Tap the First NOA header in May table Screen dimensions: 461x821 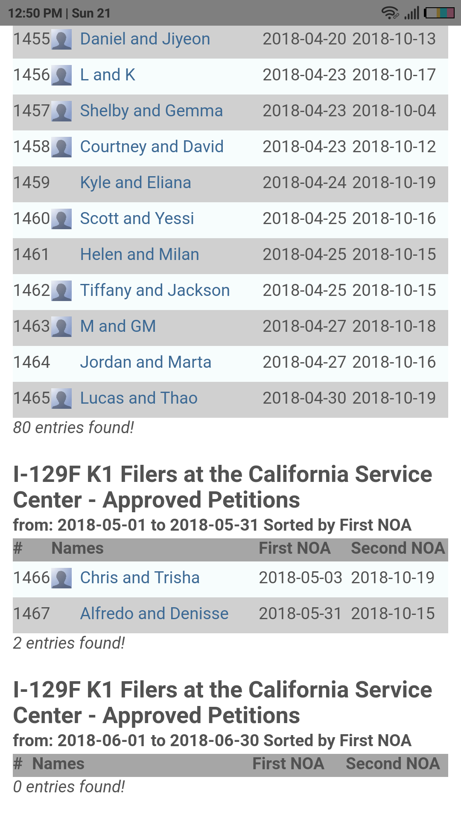tap(295, 548)
